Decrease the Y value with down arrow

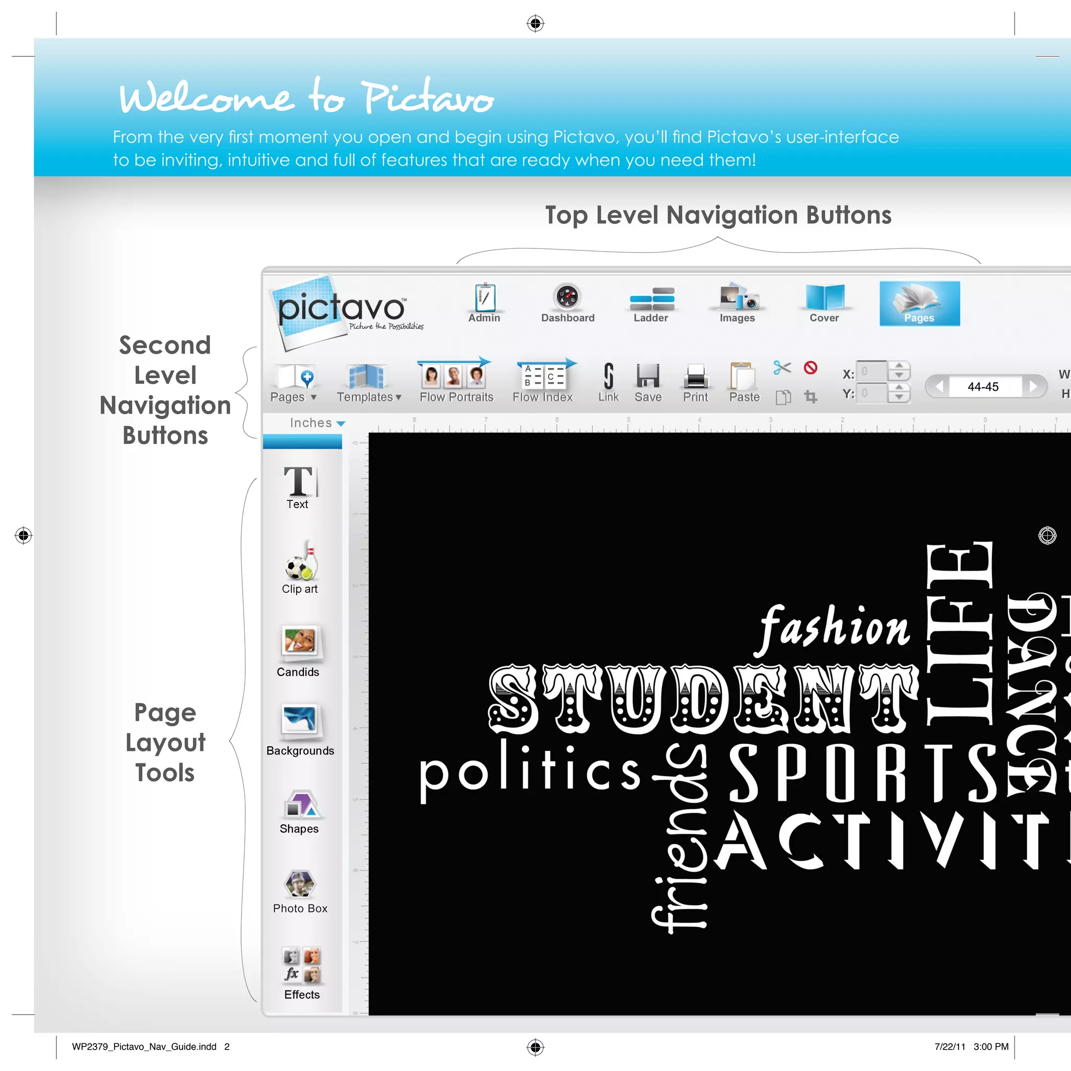pos(899,398)
